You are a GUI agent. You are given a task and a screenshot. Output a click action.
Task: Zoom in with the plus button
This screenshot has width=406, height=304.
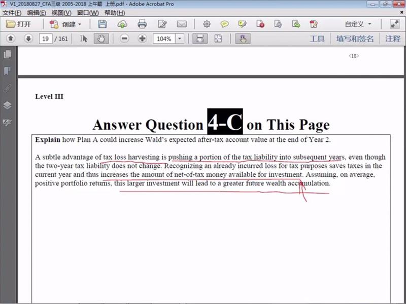[142, 39]
